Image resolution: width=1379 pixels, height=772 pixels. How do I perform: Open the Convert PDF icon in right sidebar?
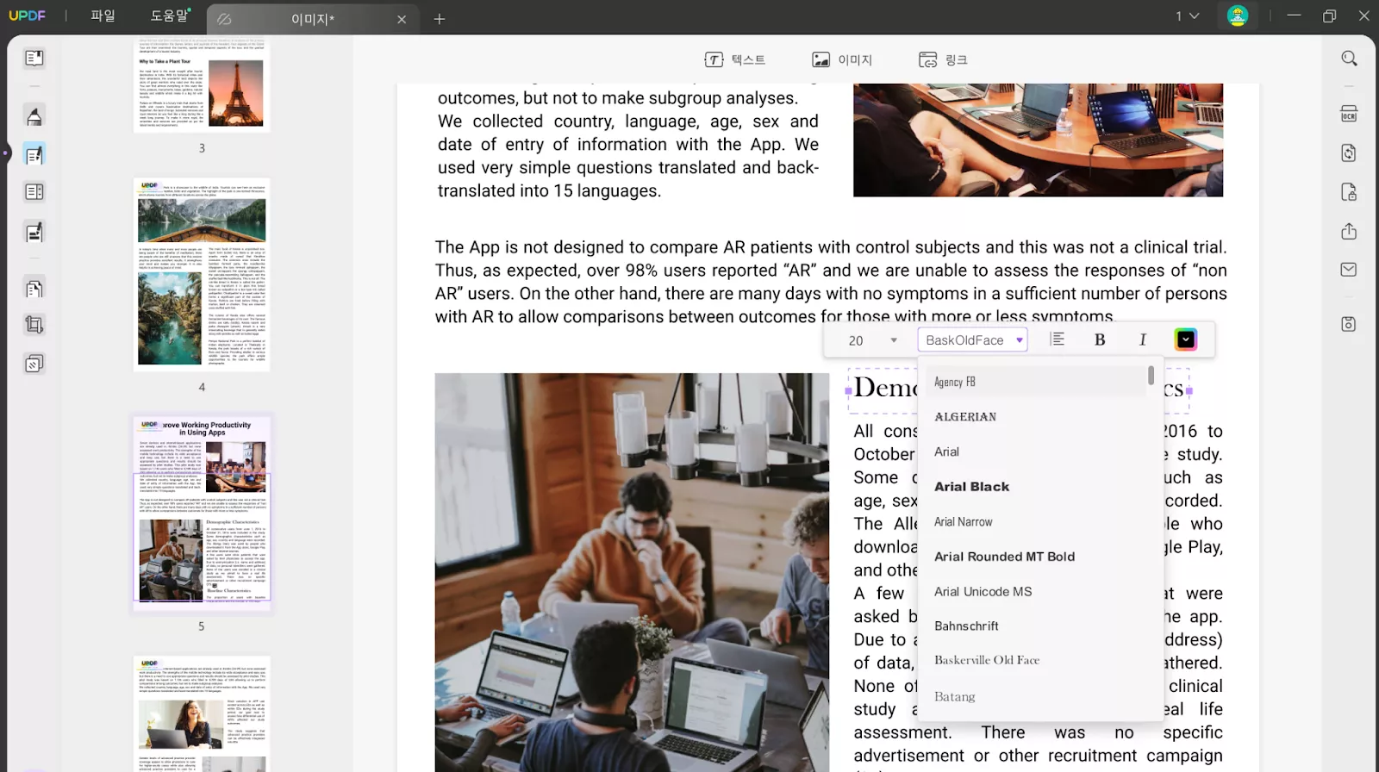coord(1349,153)
